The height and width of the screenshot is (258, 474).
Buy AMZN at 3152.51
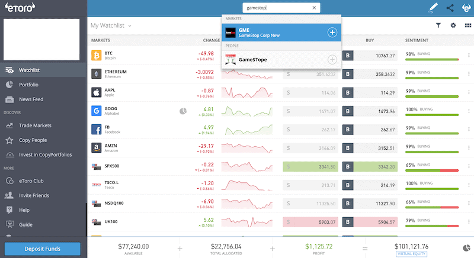(370, 148)
